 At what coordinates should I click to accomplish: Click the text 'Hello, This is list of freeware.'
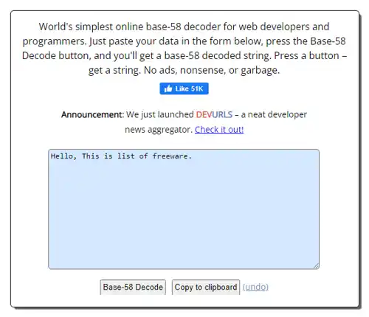pos(121,156)
